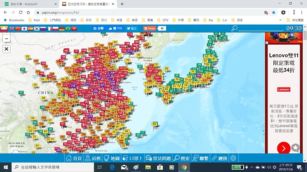Click the purple 250 marker in Japan
This screenshot has width=307, height=172.
(199, 76)
